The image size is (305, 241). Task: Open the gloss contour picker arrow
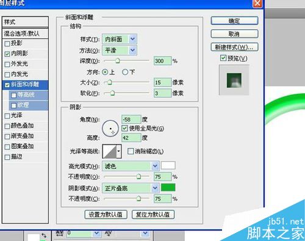coord(119,151)
